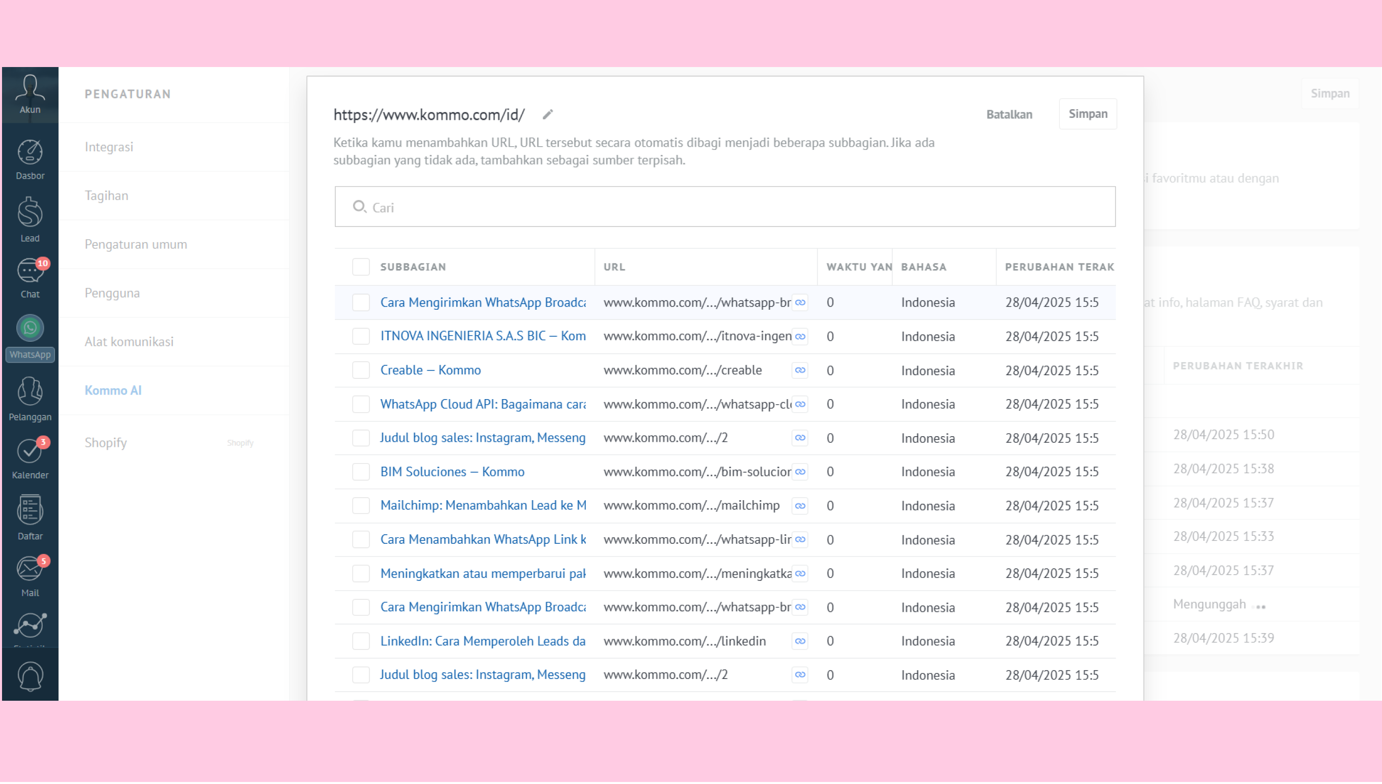The width and height of the screenshot is (1382, 784).
Task: Click Mengunggah status in background list
Action: (1210, 605)
